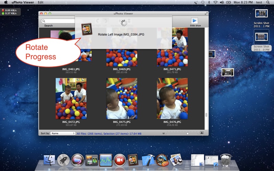Open the Trash in the dock

(226, 160)
